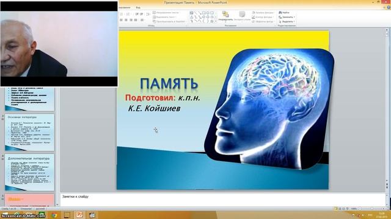Zoom in with plus button
The width and height of the screenshot is (391, 219).
(384, 209)
